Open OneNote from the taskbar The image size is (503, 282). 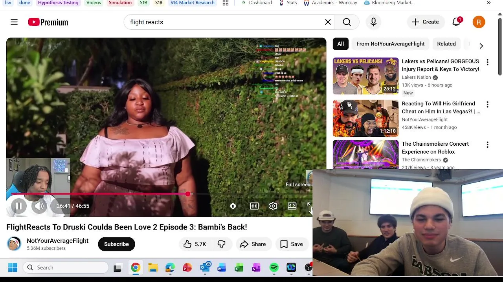pos(256,268)
